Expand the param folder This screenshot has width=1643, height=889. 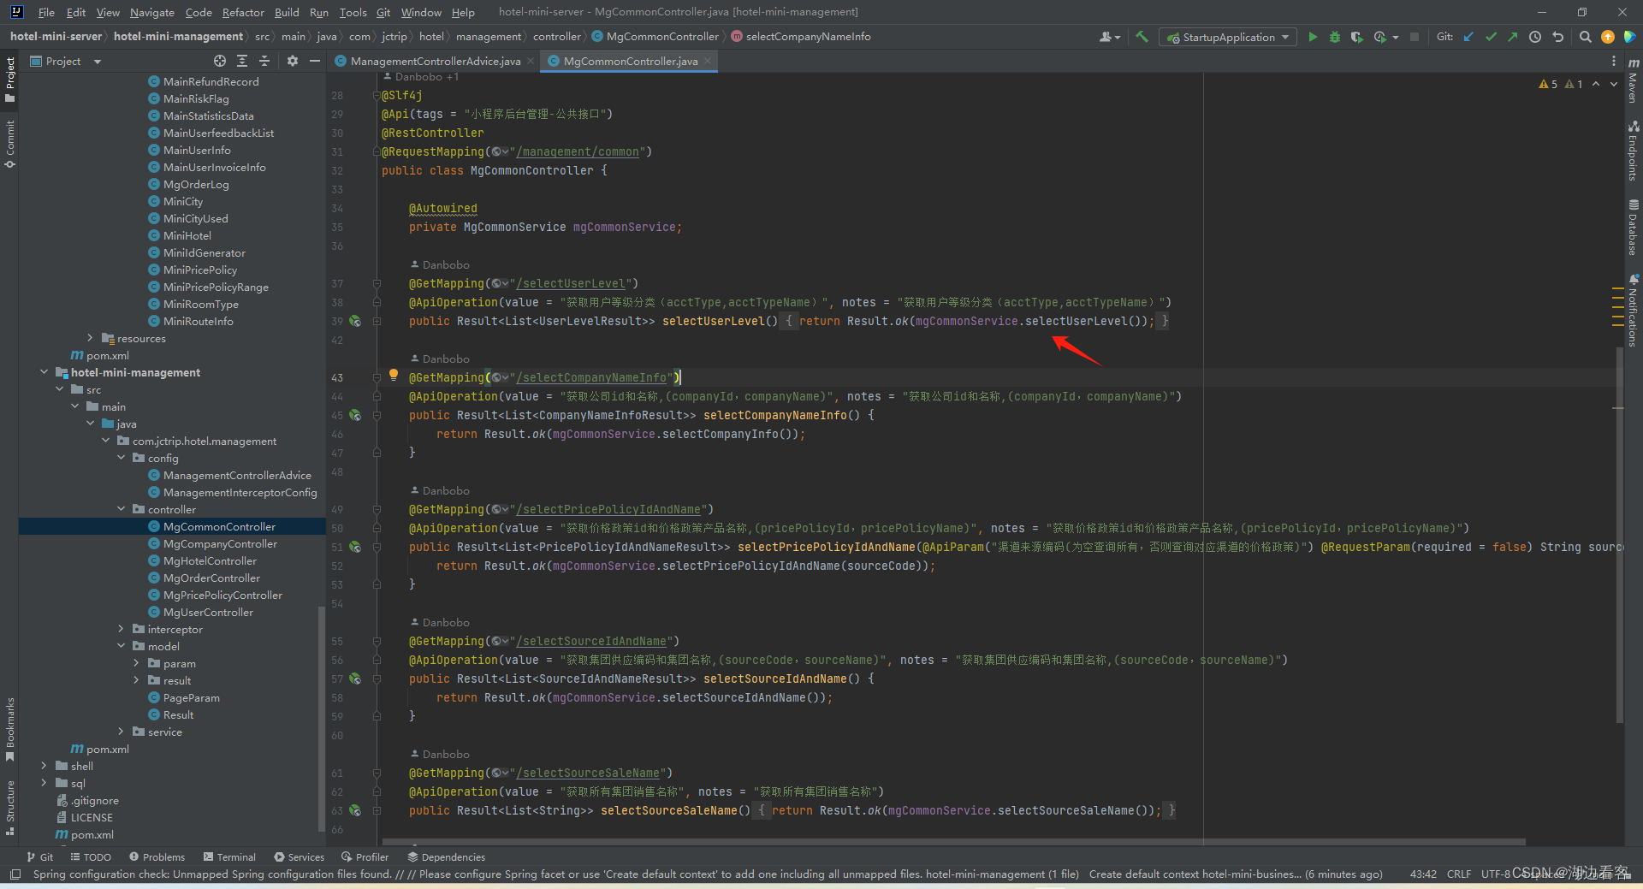click(x=136, y=664)
